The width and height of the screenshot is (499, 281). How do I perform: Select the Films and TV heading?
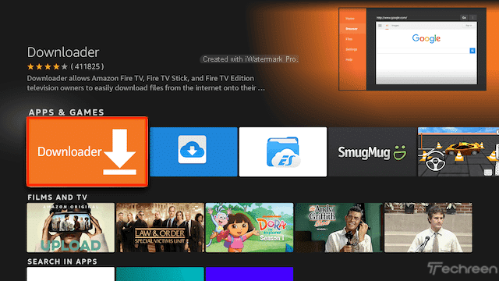57,197
